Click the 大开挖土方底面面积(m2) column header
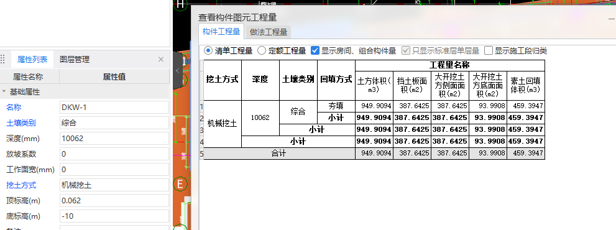This screenshot has height=230, width=616. pos(488,85)
